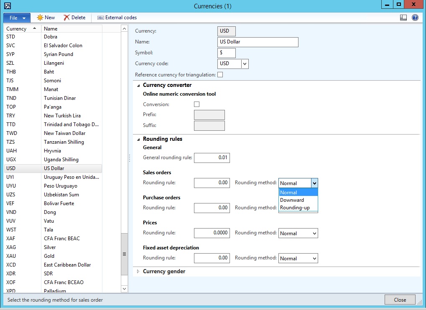Click the General rounding rule field

pyautogui.click(x=212, y=158)
